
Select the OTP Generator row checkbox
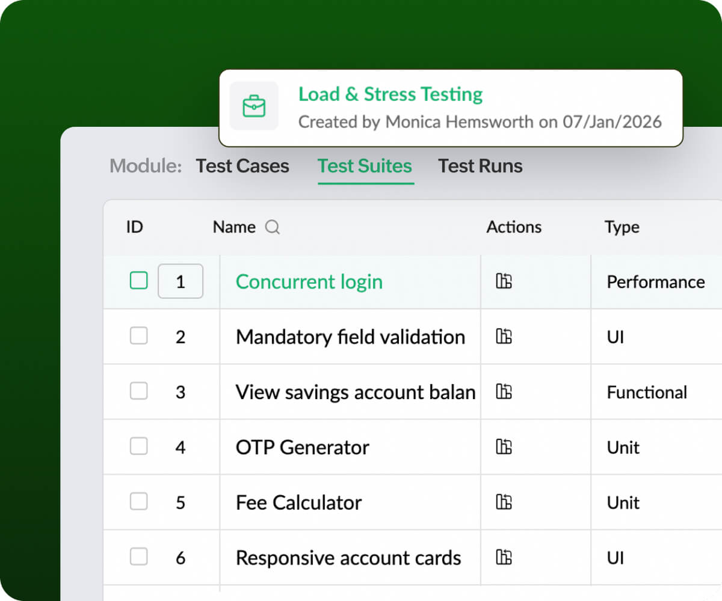pyautogui.click(x=138, y=447)
